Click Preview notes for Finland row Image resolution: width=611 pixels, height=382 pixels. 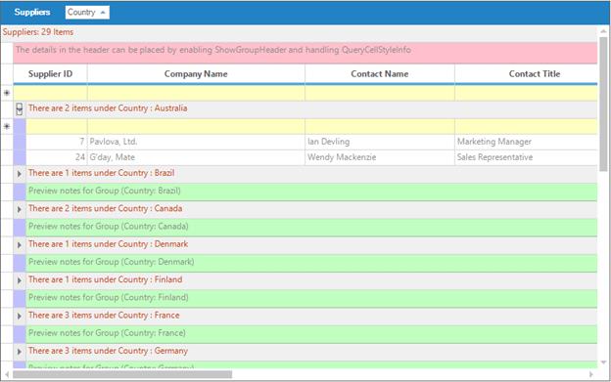point(311,298)
